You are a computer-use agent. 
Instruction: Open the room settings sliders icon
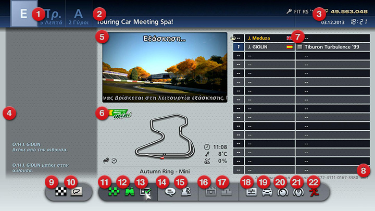click(x=252, y=192)
